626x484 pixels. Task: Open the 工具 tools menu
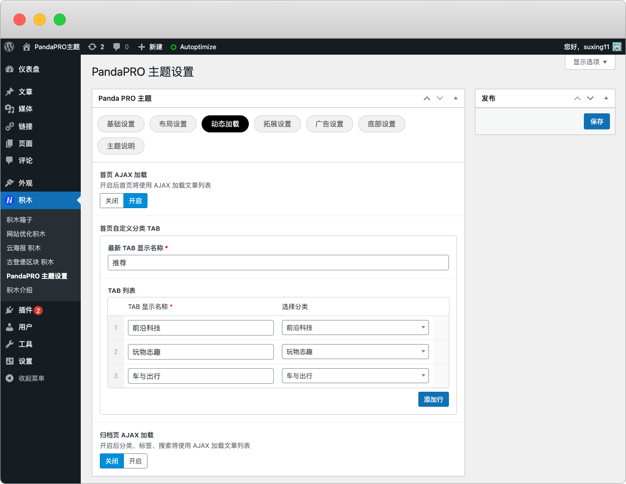pyautogui.click(x=40, y=344)
